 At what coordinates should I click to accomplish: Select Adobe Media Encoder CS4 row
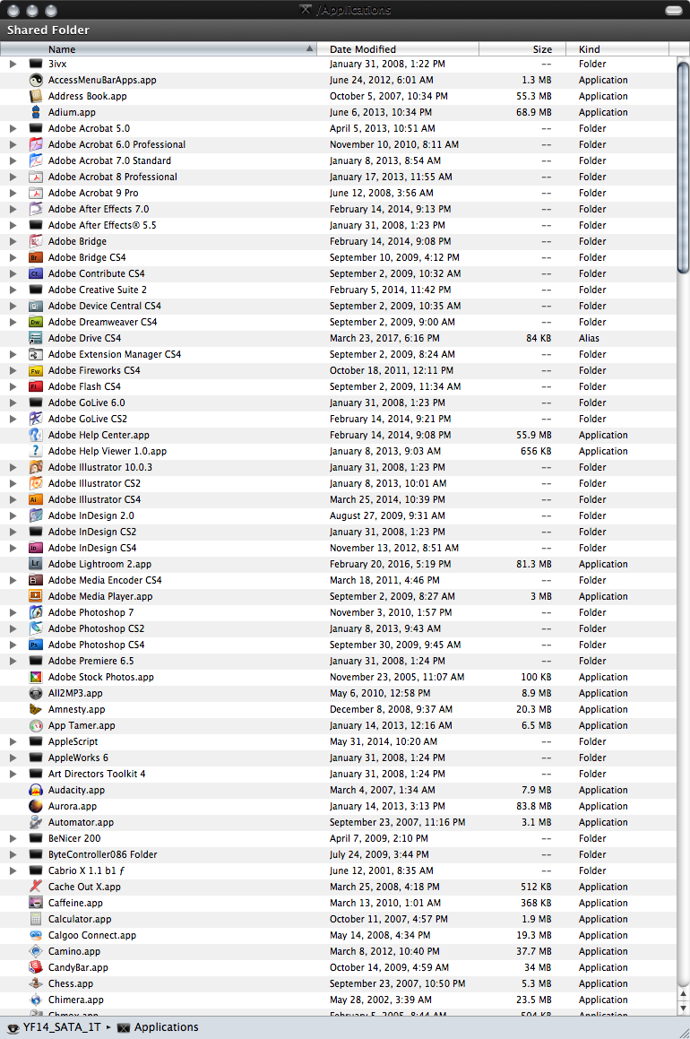pos(339,581)
